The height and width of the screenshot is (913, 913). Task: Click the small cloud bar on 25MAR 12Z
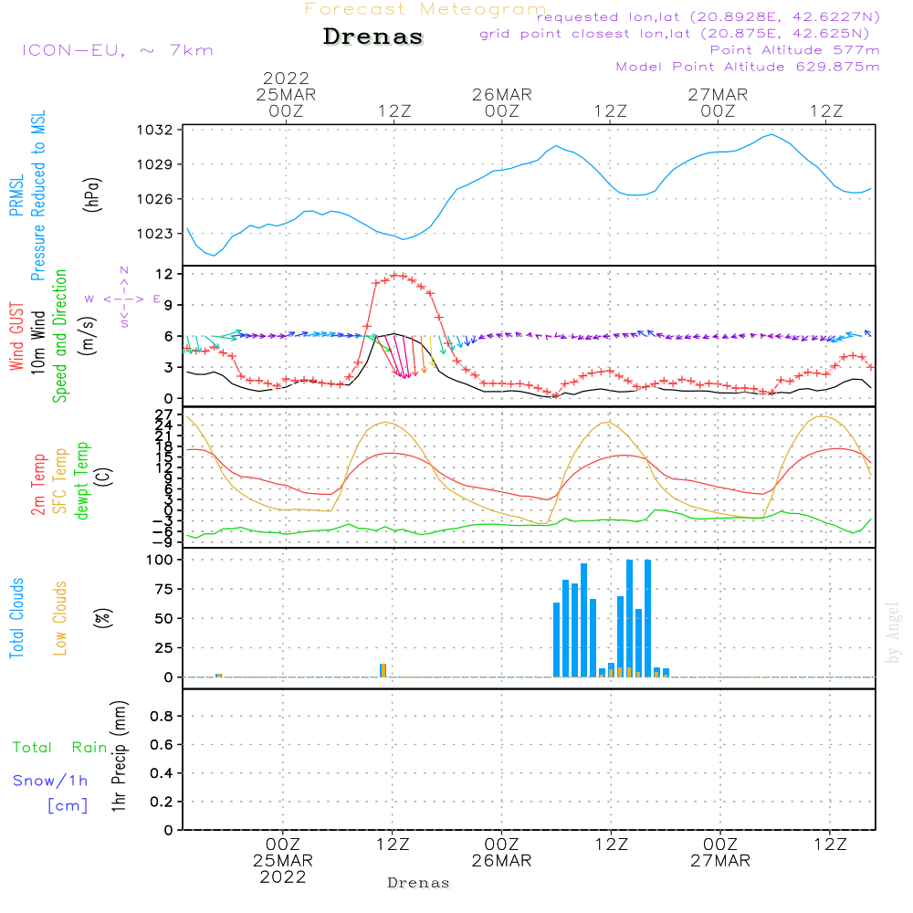[383, 670]
